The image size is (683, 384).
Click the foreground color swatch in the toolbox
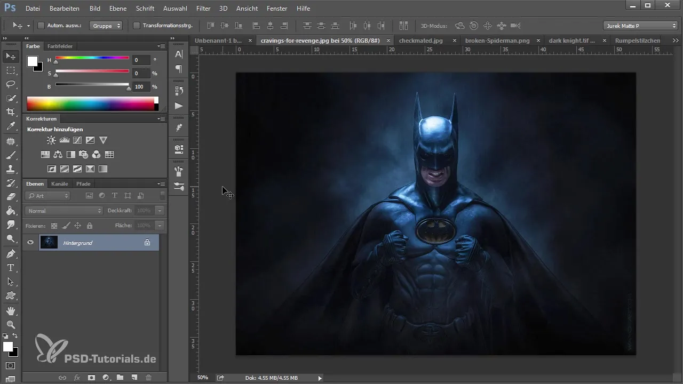(8, 347)
